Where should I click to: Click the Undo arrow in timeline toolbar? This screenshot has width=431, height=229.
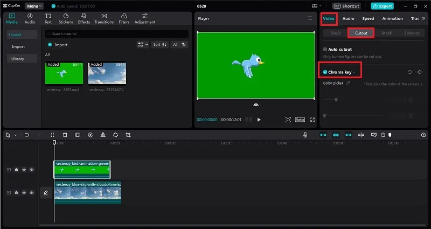click(x=27, y=135)
